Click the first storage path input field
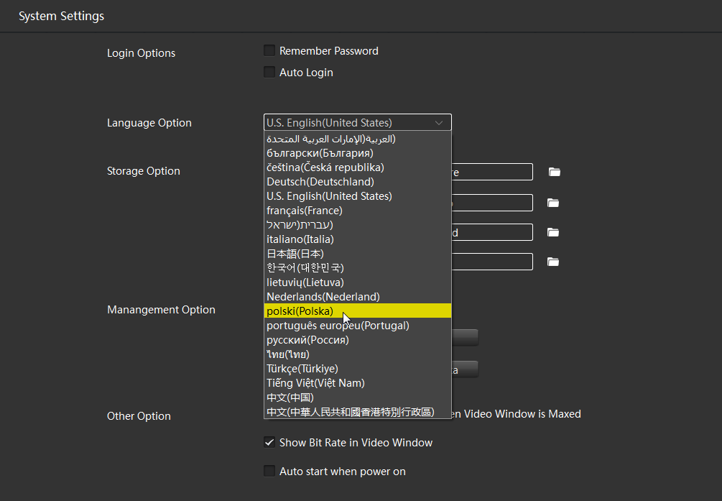722x501 pixels. coord(492,172)
